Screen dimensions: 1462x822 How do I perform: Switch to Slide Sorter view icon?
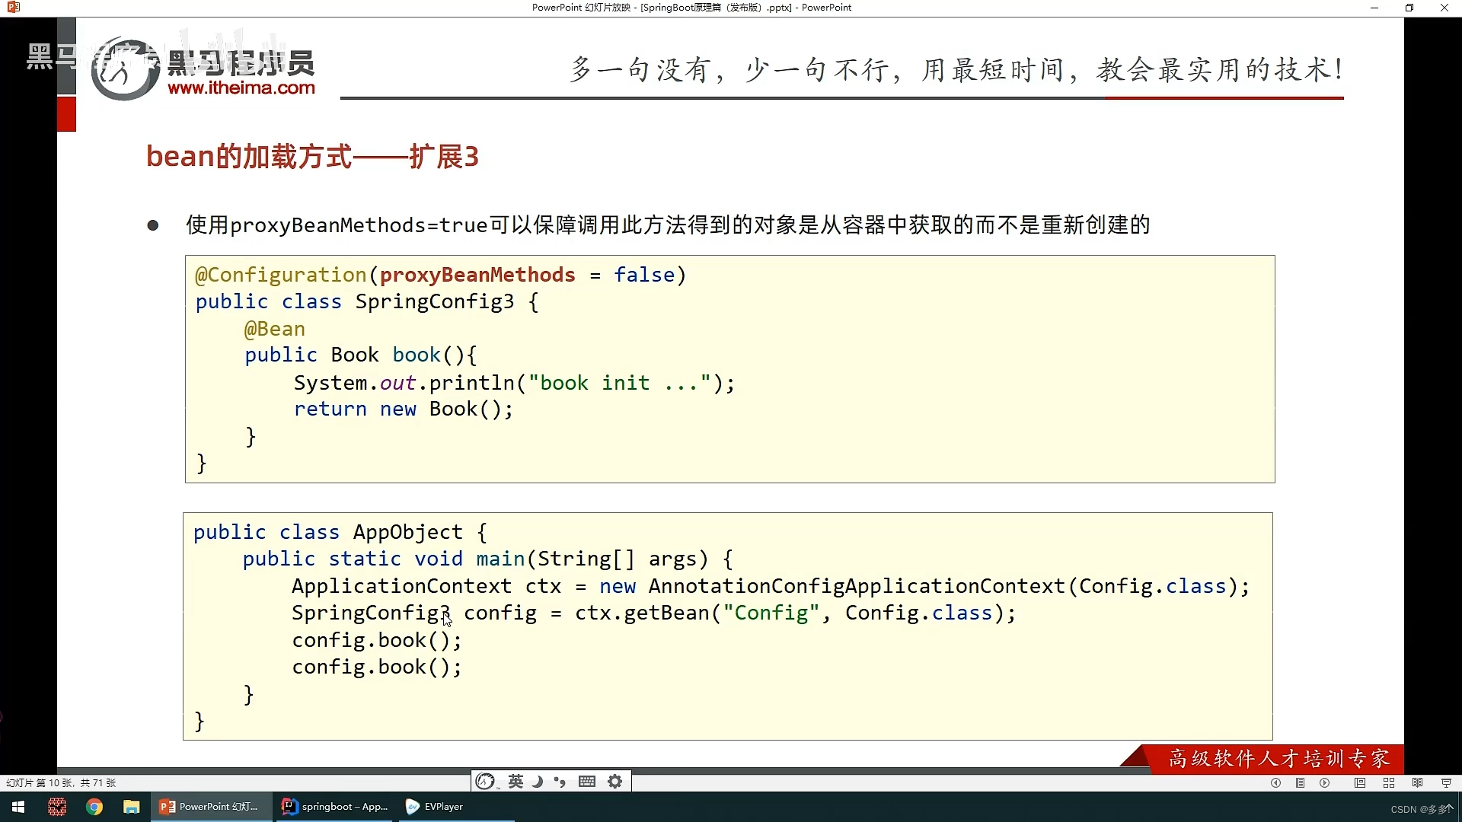[1389, 782]
